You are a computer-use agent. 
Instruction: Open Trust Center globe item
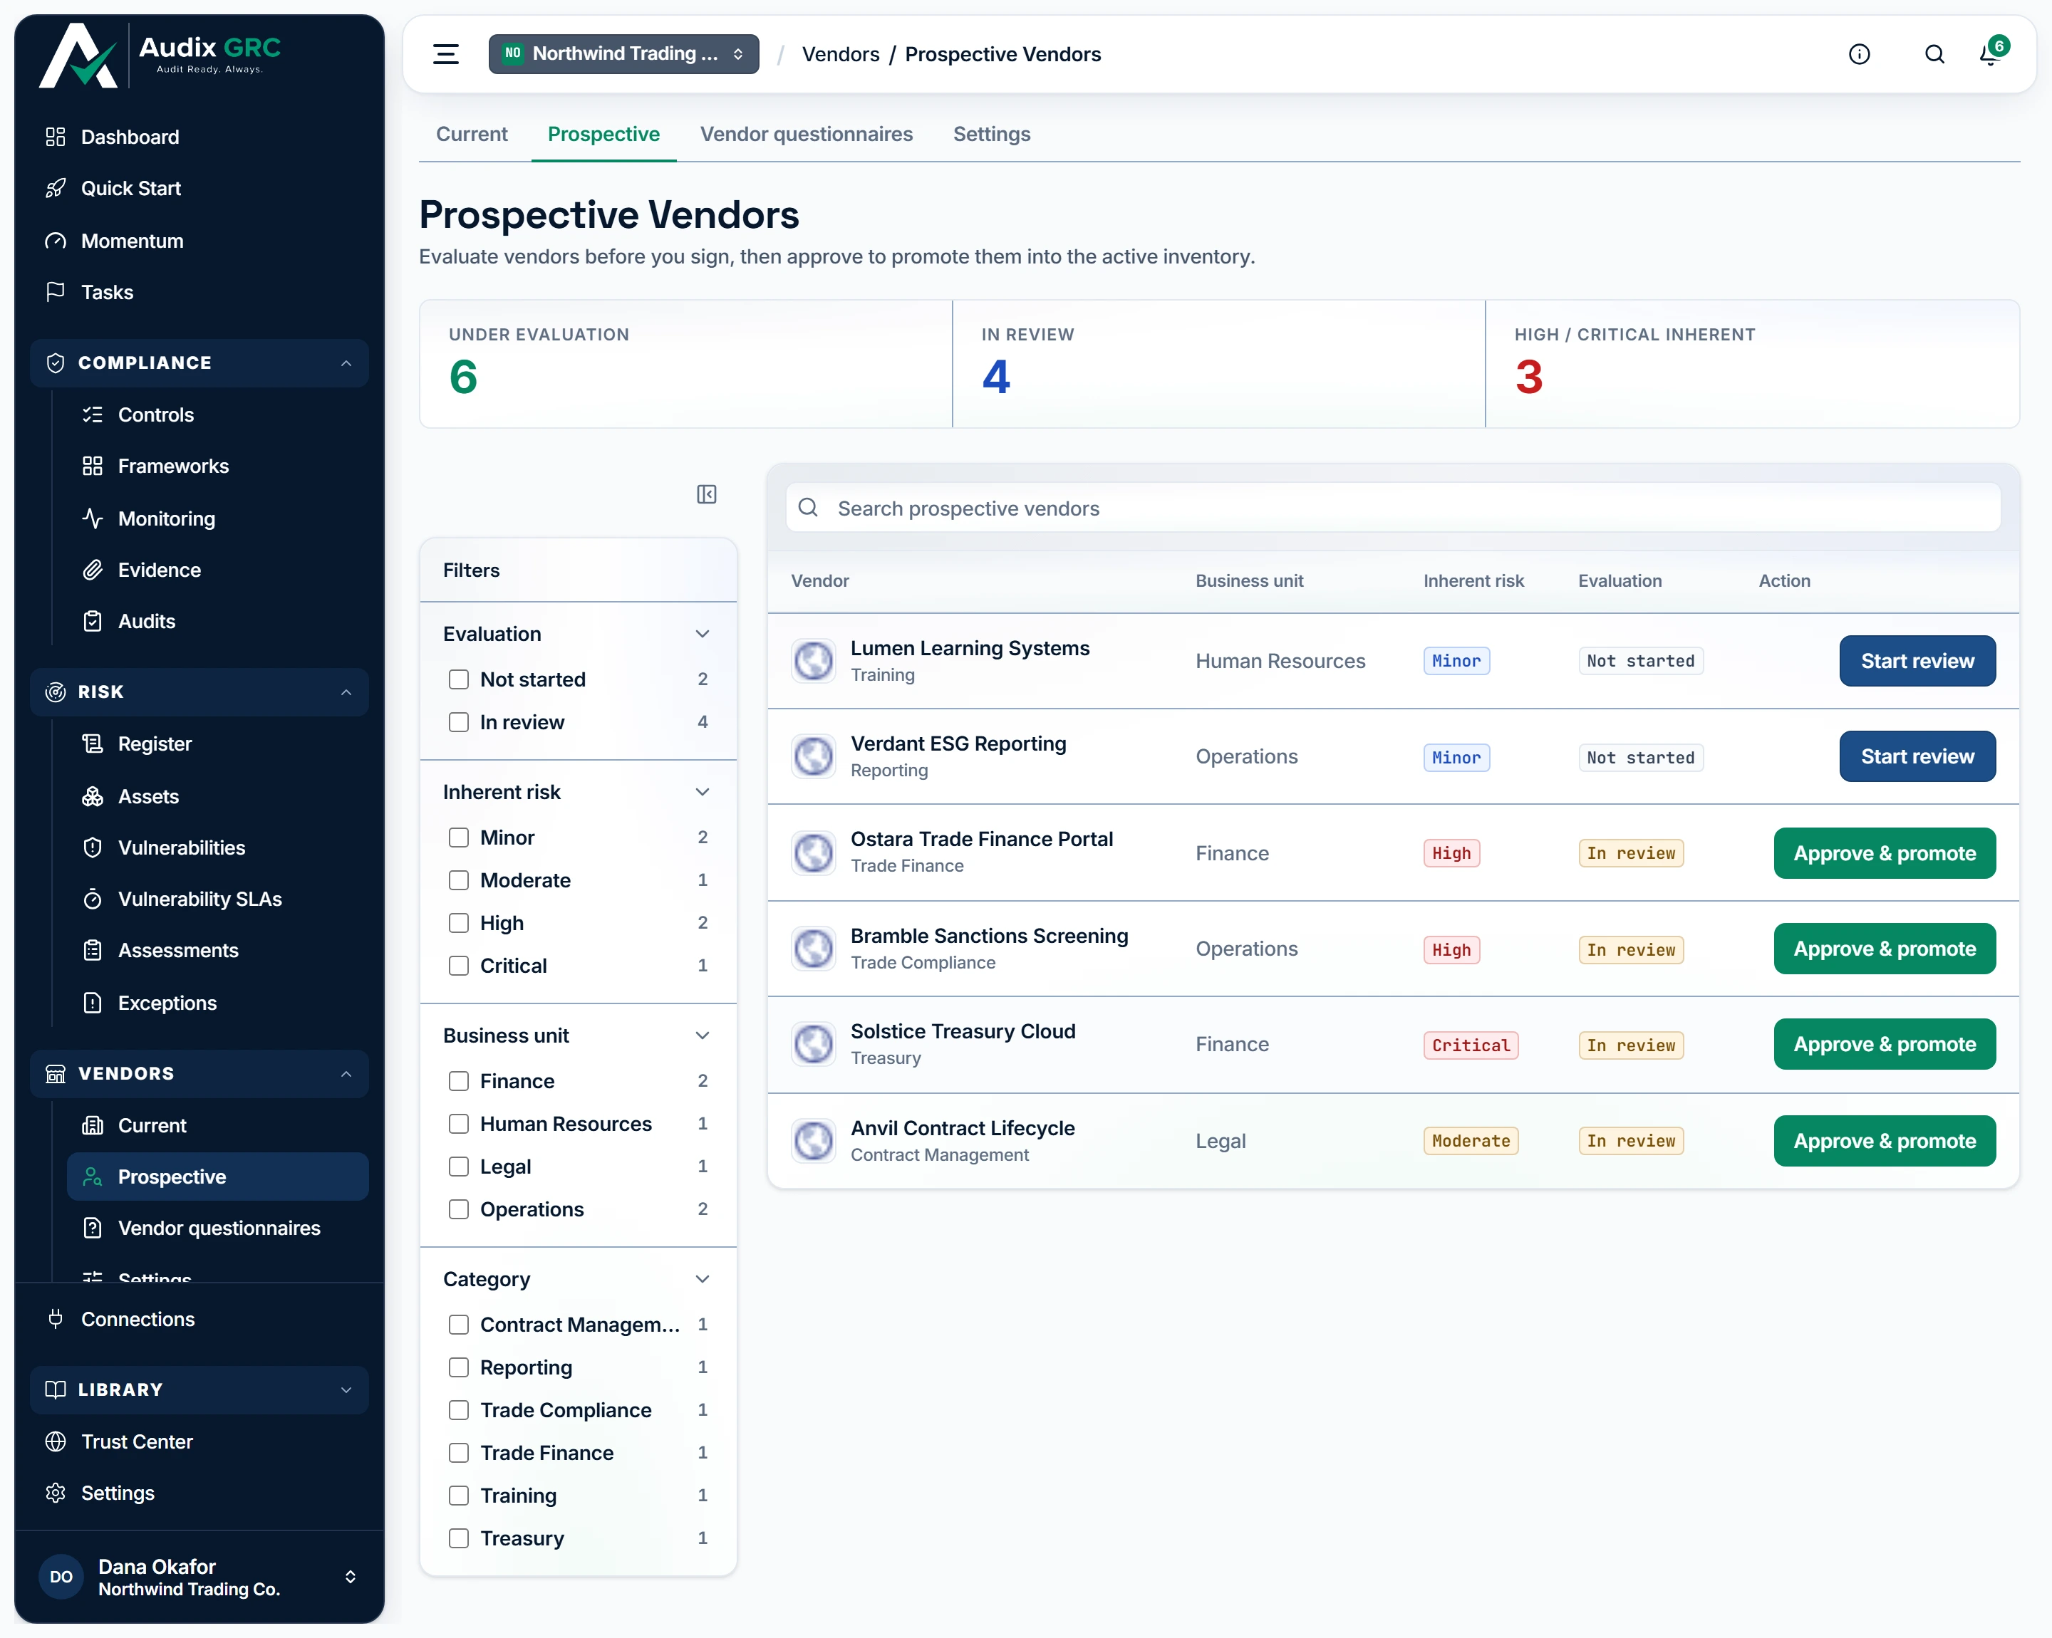coord(200,1442)
